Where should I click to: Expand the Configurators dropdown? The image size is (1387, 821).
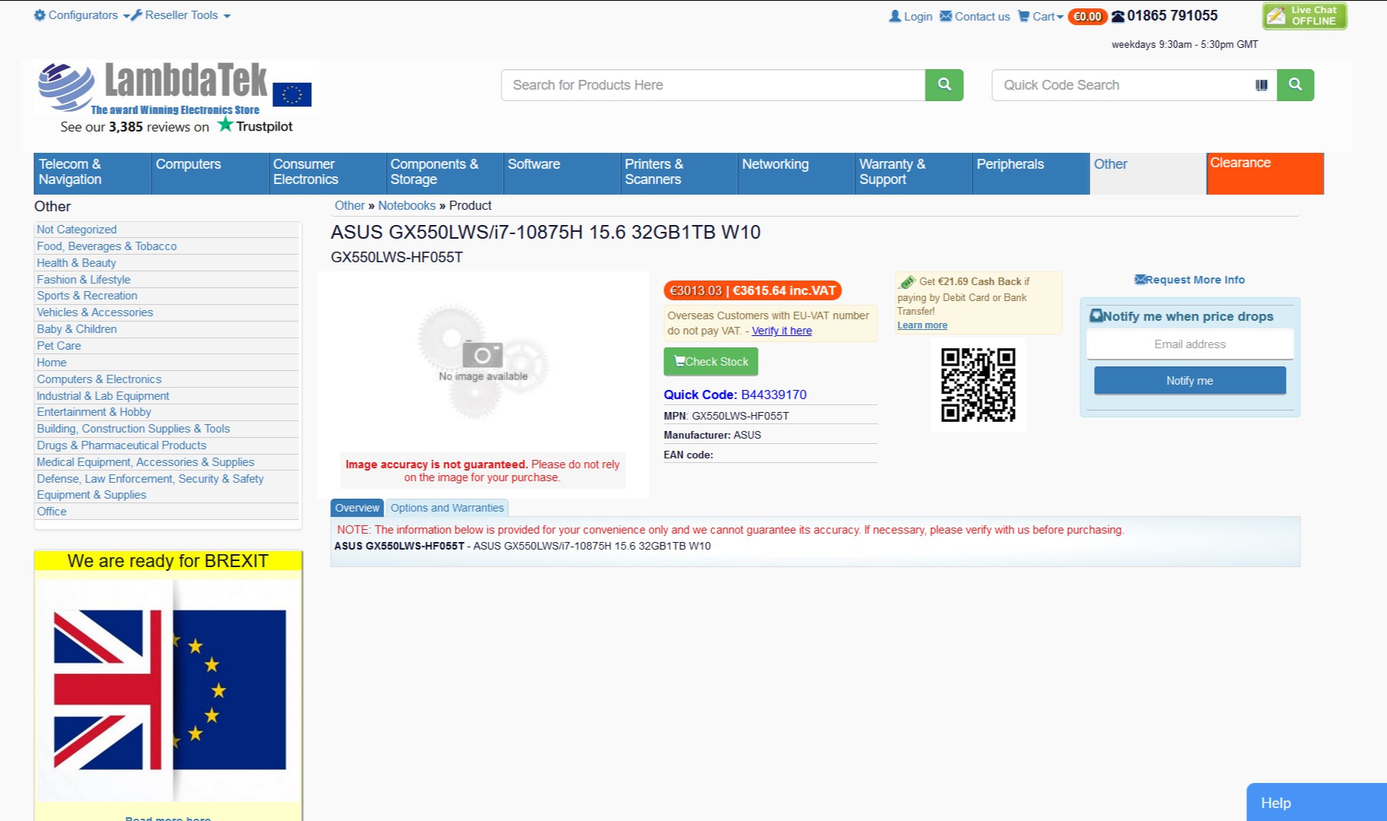[81, 15]
